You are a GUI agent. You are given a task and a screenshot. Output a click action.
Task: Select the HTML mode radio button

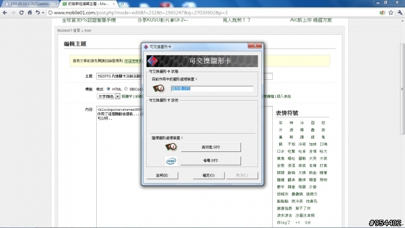point(108,89)
